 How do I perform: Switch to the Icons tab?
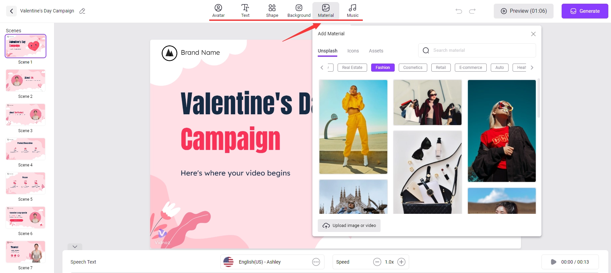click(353, 51)
